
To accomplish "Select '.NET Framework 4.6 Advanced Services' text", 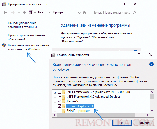I will coord(94,97).
